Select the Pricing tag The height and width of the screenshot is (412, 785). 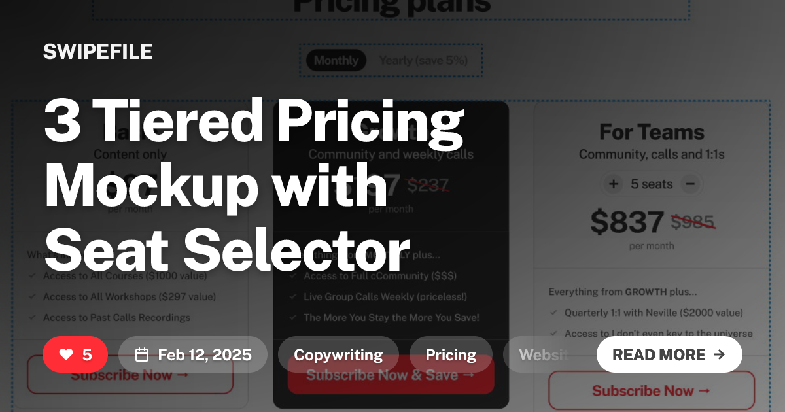pos(451,354)
